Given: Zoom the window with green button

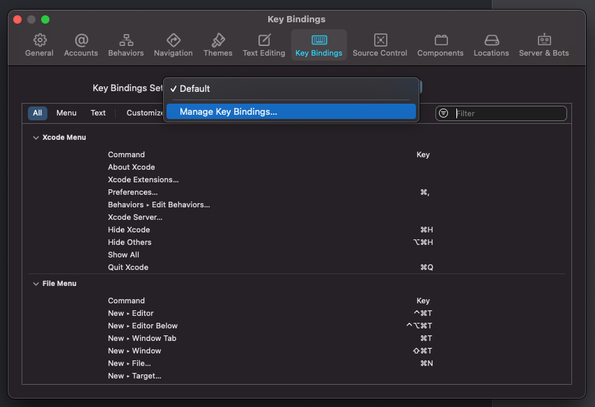Looking at the screenshot, I should pyautogui.click(x=45, y=19).
